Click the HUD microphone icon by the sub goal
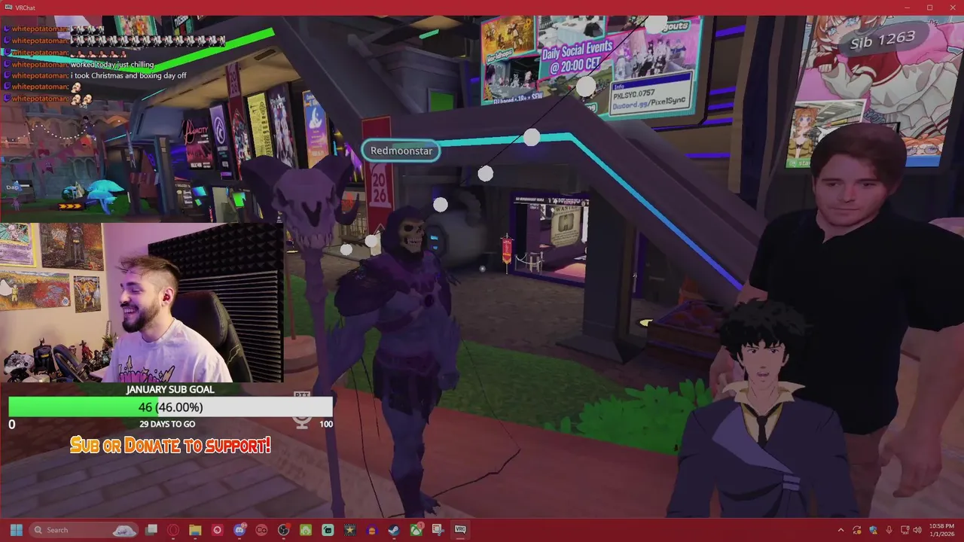 pyautogui.click(x=302, y=422)
